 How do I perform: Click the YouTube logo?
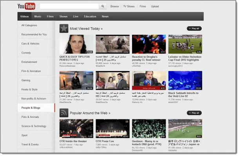click(27, 6)
